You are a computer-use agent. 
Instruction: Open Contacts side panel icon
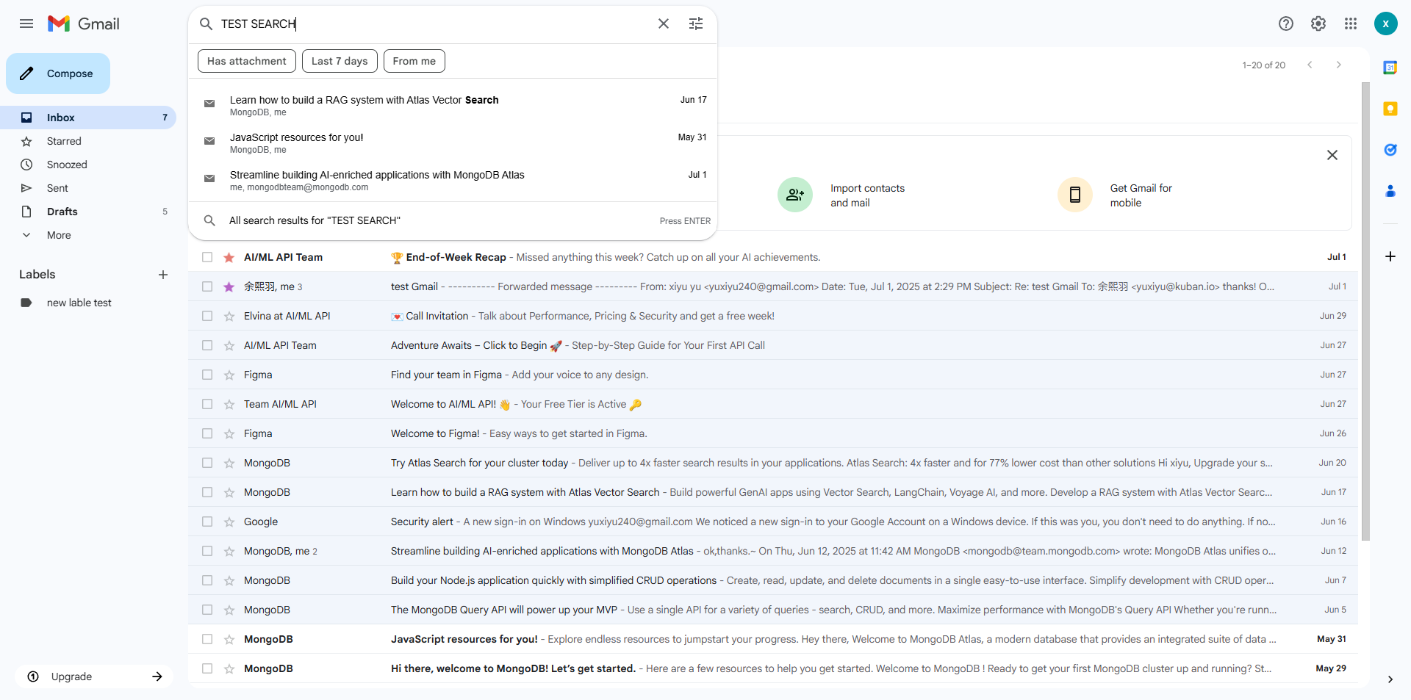pyautogui.click(x=1390, y=191)
